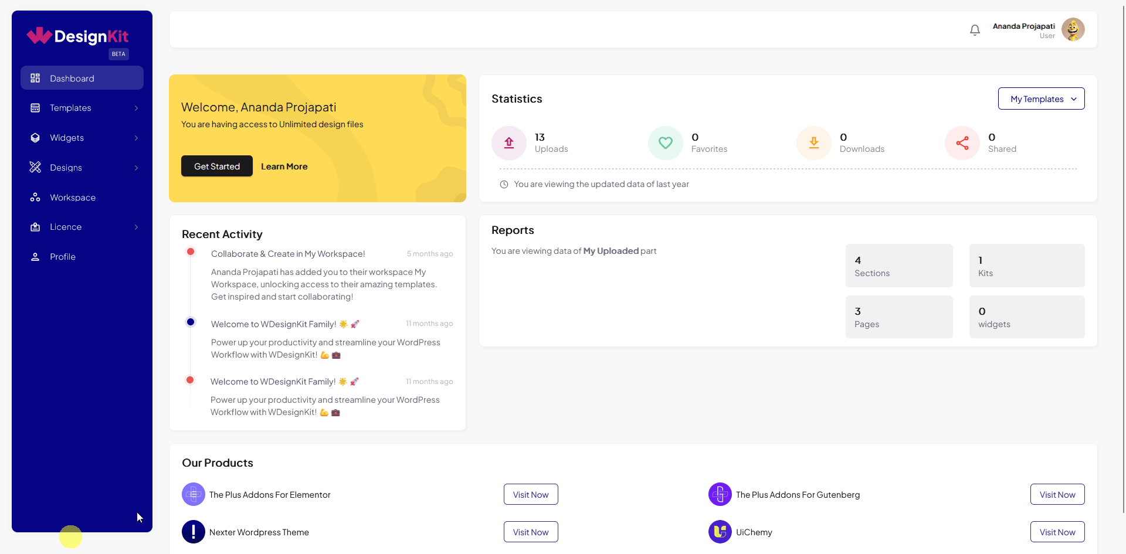Click the Licence badge icon in sidebar
Screen dimensions: 1126x554
[35, 227]
